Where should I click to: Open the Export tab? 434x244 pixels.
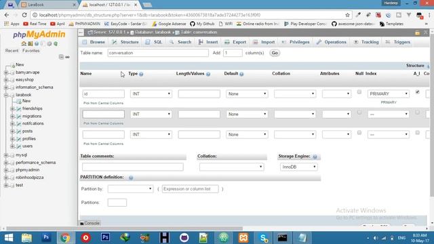(x=235, y=42)
